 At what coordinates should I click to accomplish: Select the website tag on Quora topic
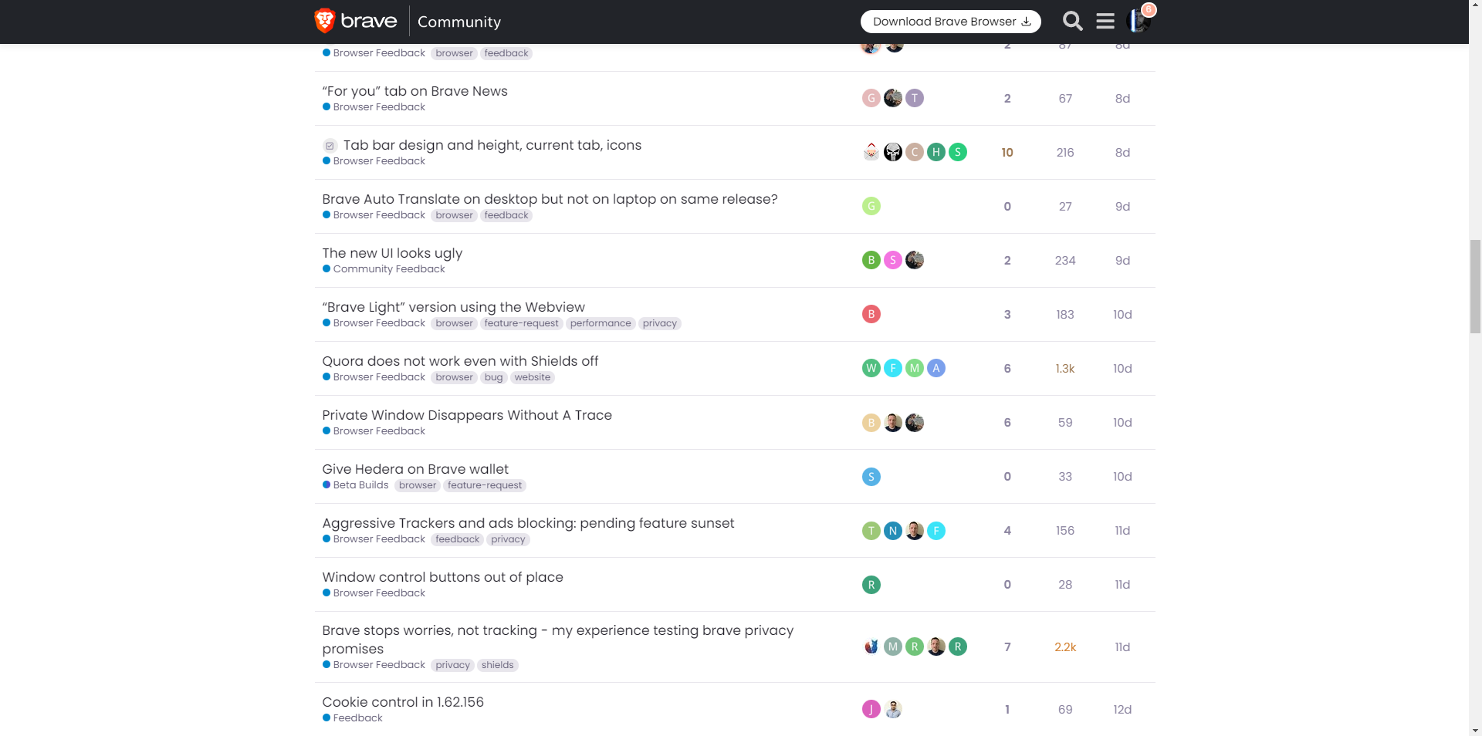[x=533, y=377]
